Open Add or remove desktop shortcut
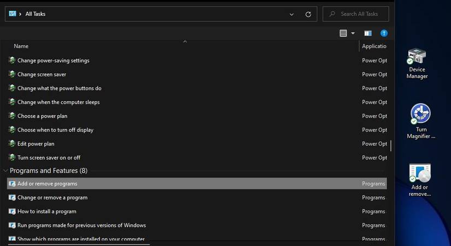 click(x=420, y=180)
